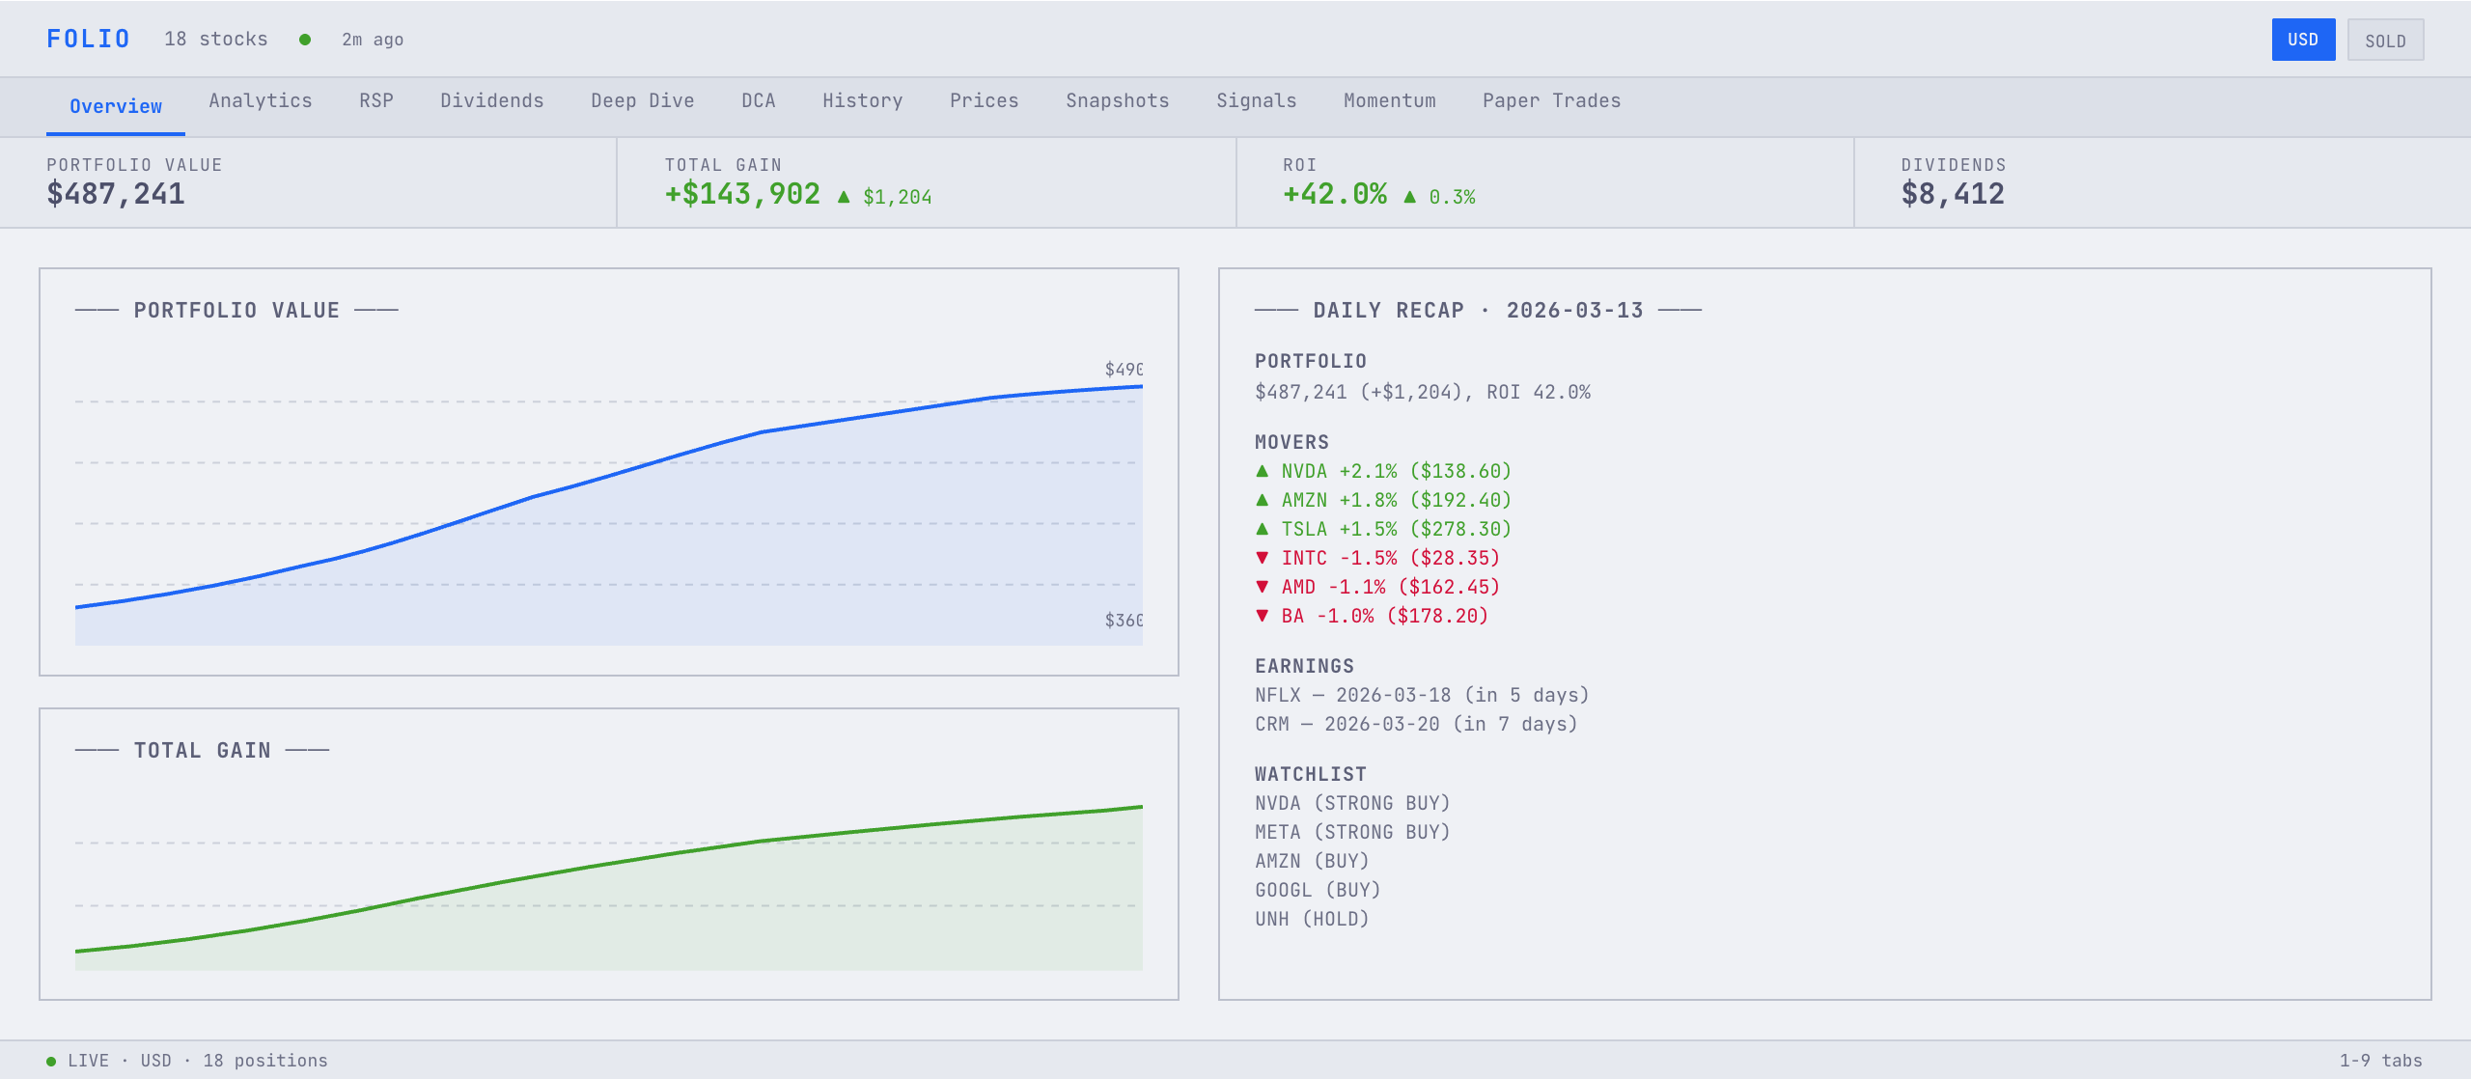Open the Paper Trades tab
The image size is (2471, 1079).
[1551, 100]
